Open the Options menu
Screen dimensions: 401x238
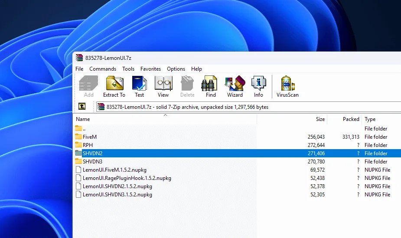coord(176,69)
